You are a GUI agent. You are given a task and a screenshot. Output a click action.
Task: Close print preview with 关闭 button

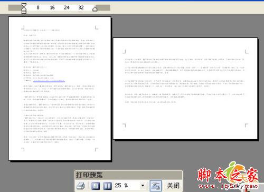173,186
